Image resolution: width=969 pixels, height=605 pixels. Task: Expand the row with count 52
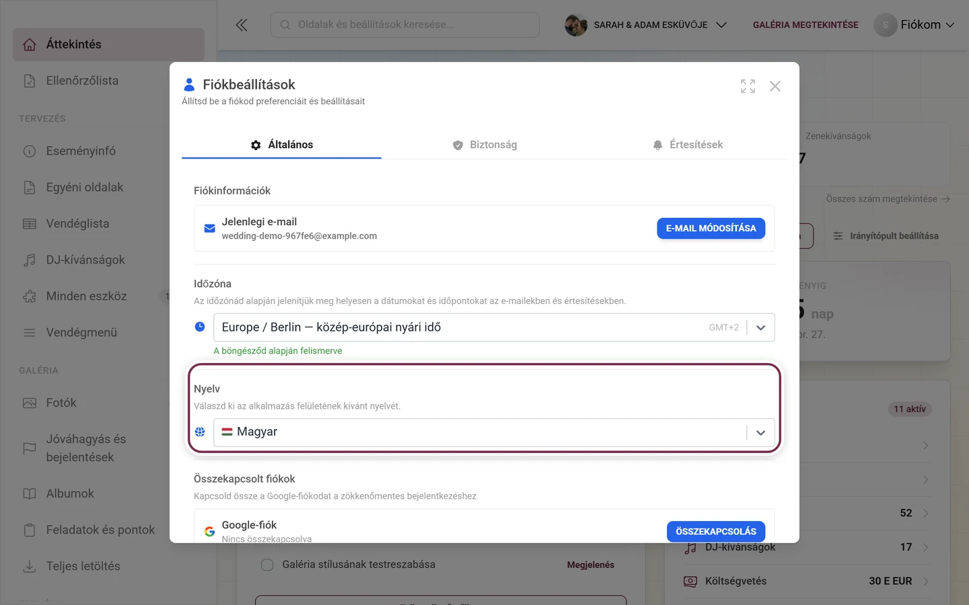click(x=925, y=514)
